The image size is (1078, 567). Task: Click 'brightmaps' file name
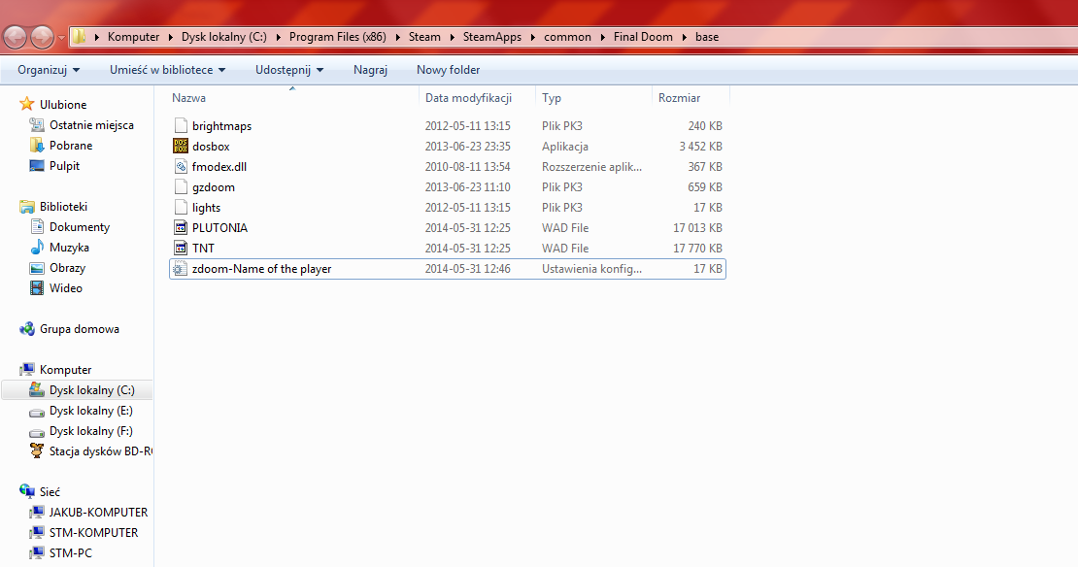point(221,126)
